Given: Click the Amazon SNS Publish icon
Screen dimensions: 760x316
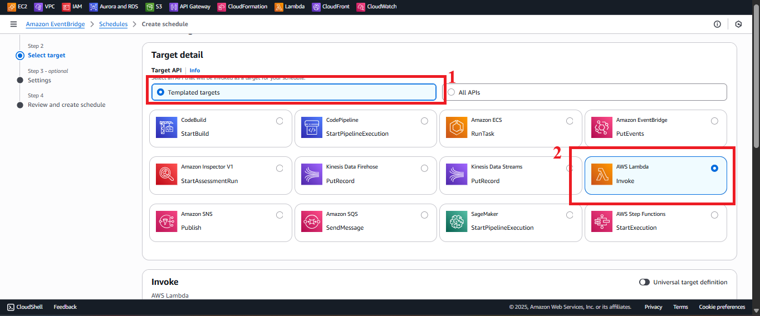Looking at the screenshot, I should pos(166,222).
